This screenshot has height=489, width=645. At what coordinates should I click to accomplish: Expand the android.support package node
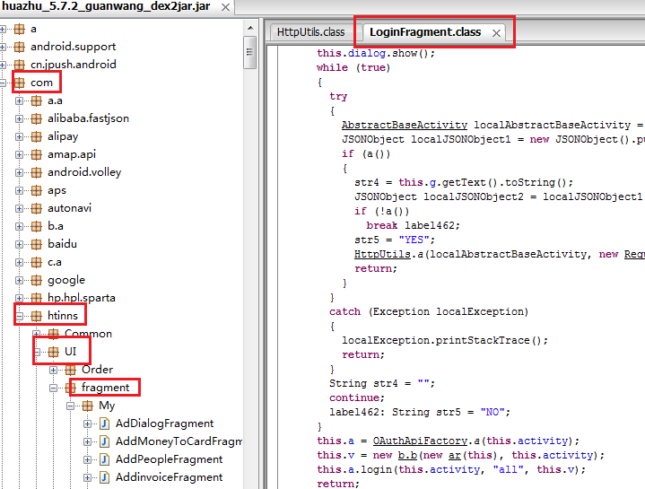point(3,47)
